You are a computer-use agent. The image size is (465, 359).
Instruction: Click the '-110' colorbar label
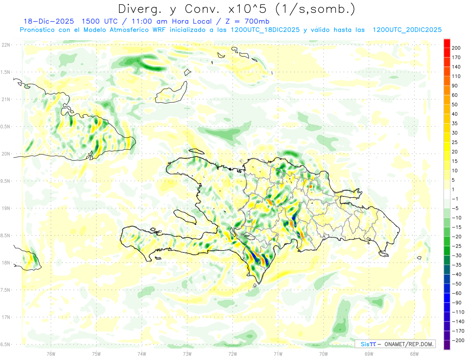[x=458, y=312]
